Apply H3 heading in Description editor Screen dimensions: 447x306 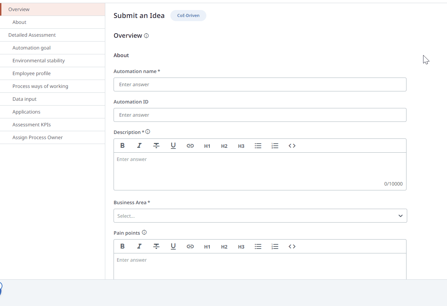pyautogui.click(x=241, y=146)
